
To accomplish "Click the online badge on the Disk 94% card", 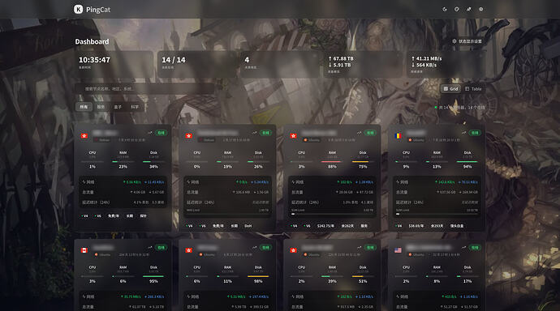I will tap(475, 133).
